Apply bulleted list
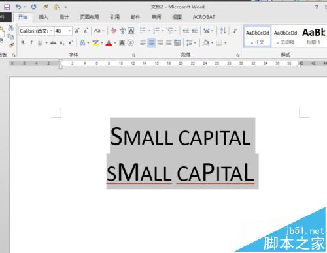The height and width of the screenshot is (253, 327). (x=143, y=31)
